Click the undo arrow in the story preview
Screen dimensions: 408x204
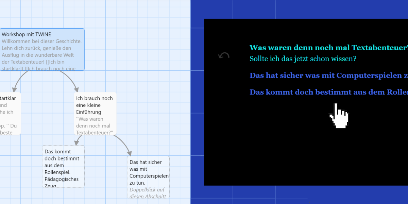coord(224,56)
